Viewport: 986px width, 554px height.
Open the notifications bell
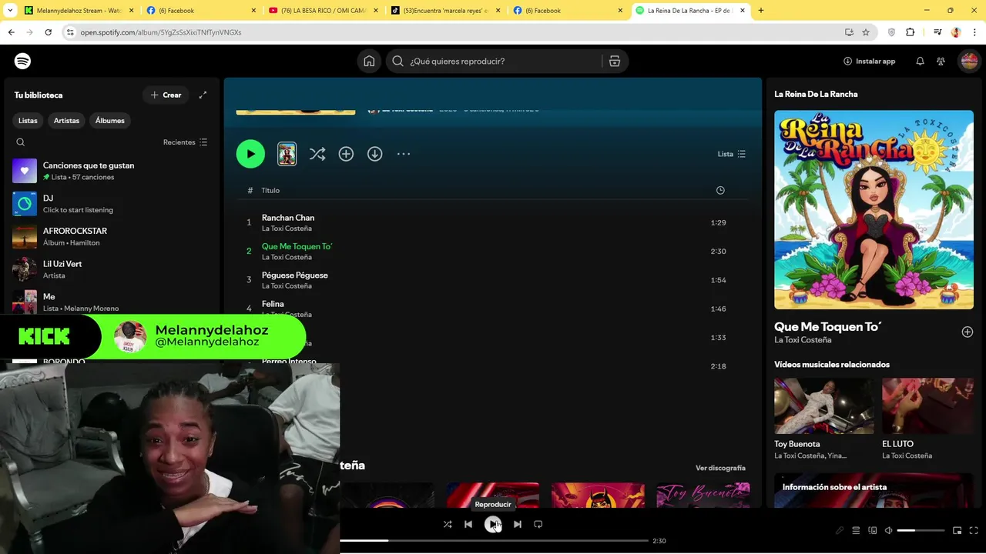920,61
